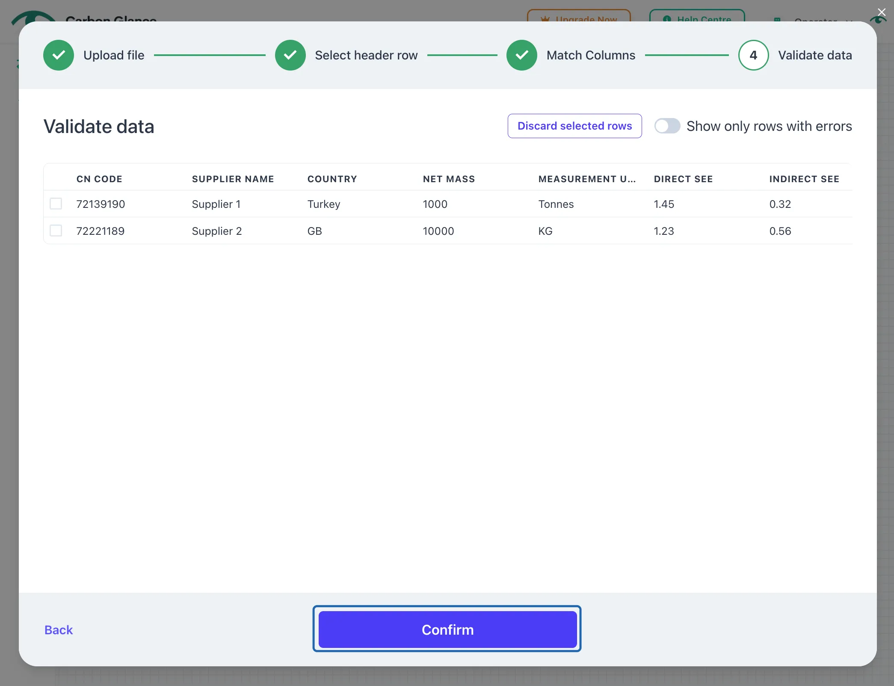The width and height of the screenshot is (894, 686).
Task: Check the row for CN code 72221189
Action: [x=56, y=231]
